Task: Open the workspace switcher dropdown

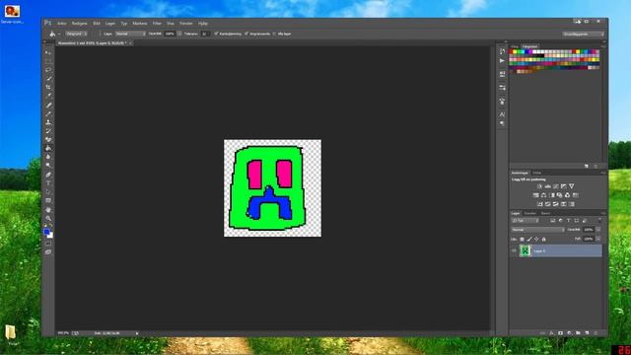Action: coord(583,35)
